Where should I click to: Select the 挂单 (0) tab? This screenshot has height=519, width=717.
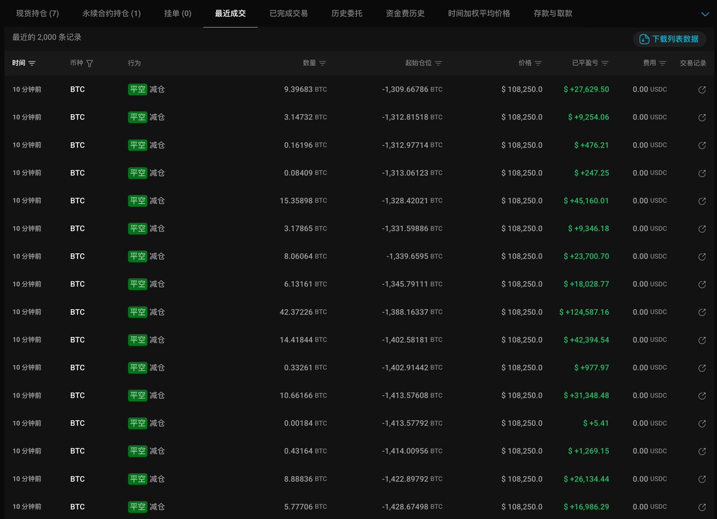click(177, 13)
